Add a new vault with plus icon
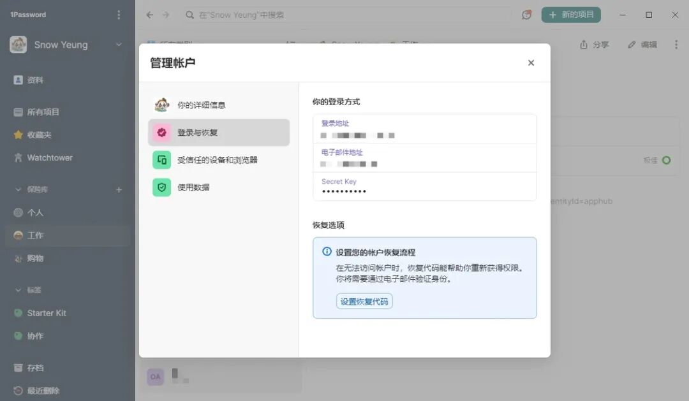 pos(119,190)
